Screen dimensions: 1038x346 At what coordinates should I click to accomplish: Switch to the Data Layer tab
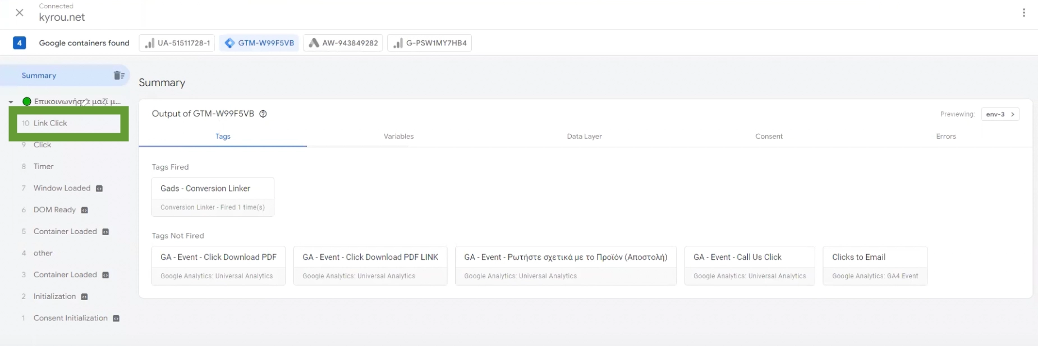coord(584,136)
